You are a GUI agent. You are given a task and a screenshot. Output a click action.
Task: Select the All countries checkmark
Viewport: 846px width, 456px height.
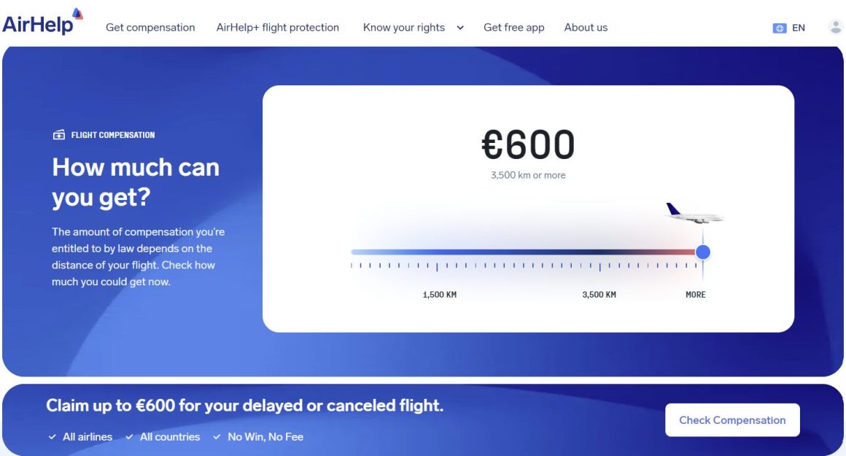click(130, 436)
